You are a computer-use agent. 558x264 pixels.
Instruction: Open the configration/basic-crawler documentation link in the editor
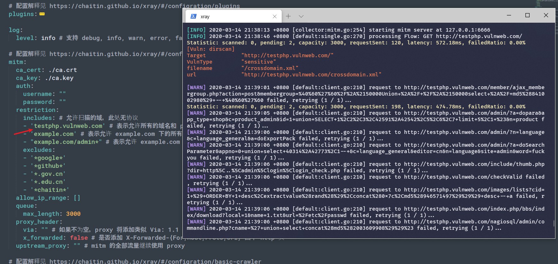tap(155, 261)
